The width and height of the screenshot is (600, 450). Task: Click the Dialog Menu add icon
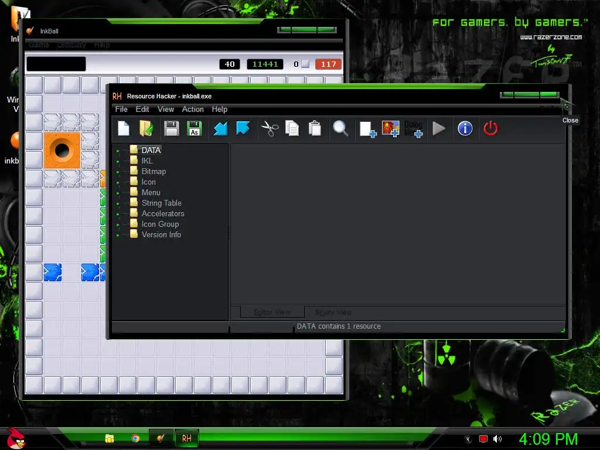coord(413,129)
